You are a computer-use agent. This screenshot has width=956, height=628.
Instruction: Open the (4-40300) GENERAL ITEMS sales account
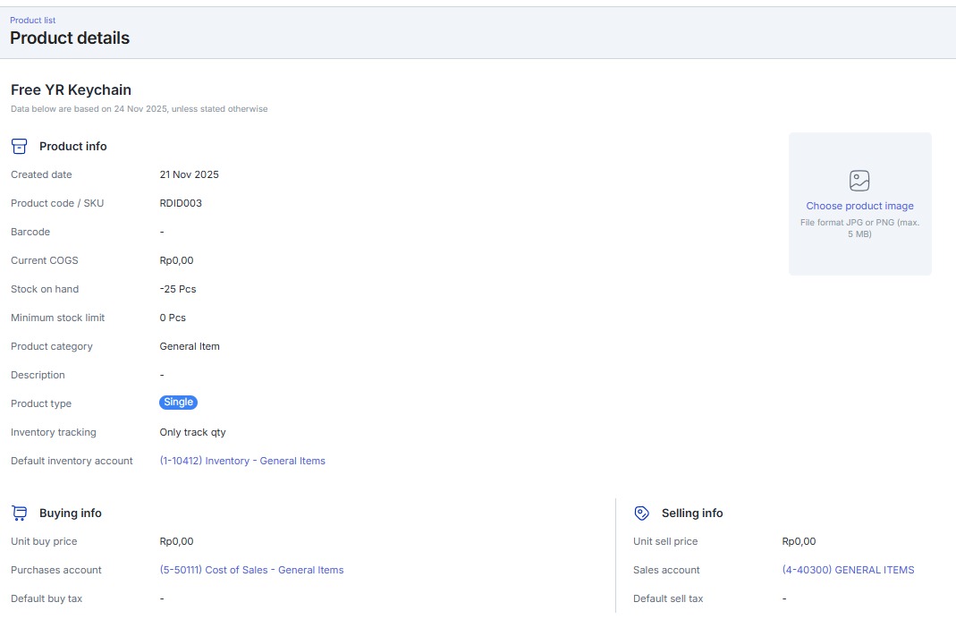(x=848, y=571)
